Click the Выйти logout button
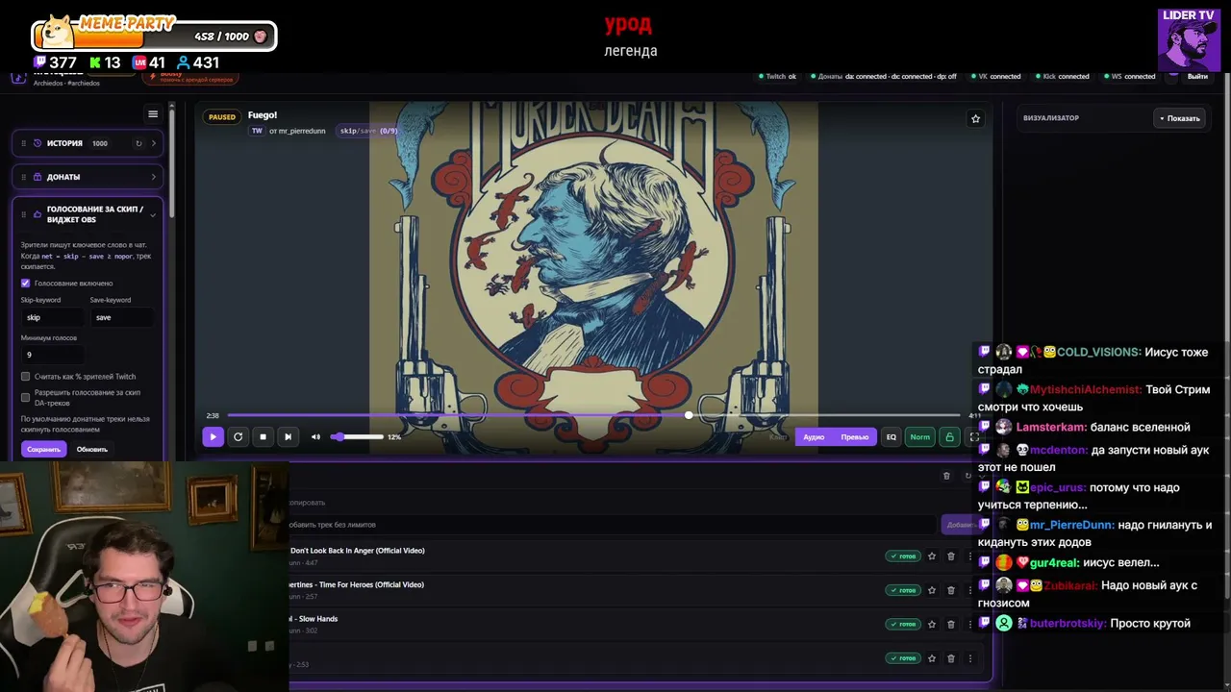The image size is (1231, 692). pyautogui.click(x=1197, y=76)
